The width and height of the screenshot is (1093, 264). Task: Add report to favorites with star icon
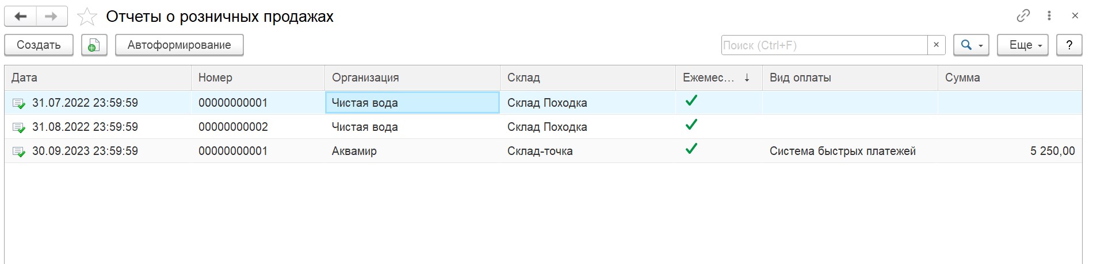pos(87,17)
